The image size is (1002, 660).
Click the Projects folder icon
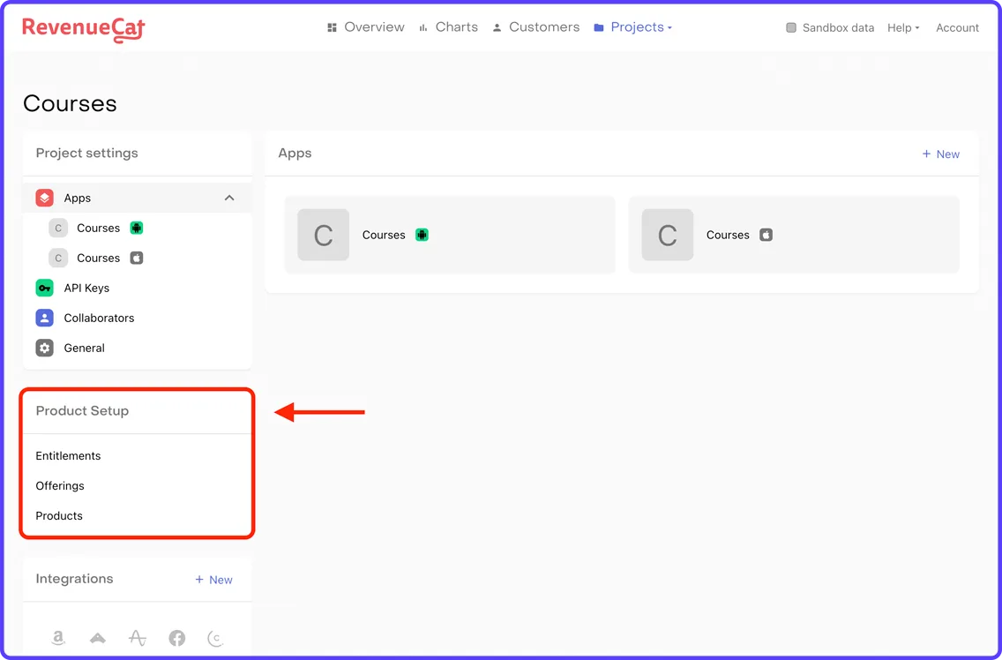pos(599,27)
